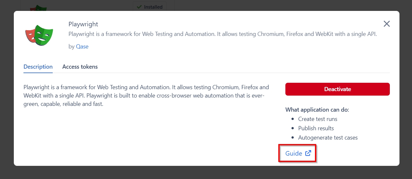Click the Installed status badge text

[x=153, y=7]
